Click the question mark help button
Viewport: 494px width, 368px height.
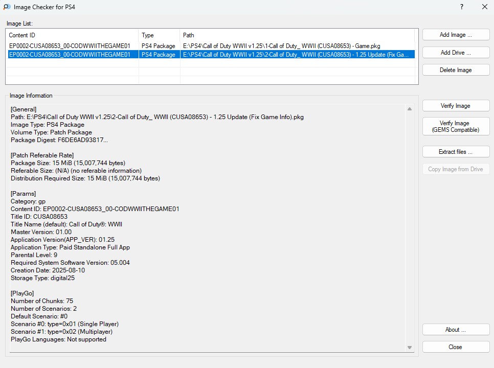click(x=462, y=7)
